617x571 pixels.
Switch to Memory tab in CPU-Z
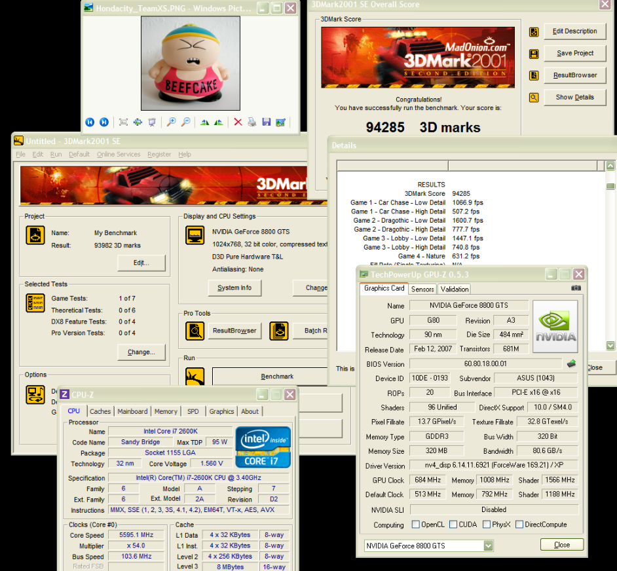pos(166,411)
